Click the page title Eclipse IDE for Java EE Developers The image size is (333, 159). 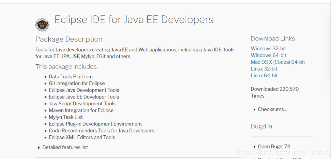134,20
